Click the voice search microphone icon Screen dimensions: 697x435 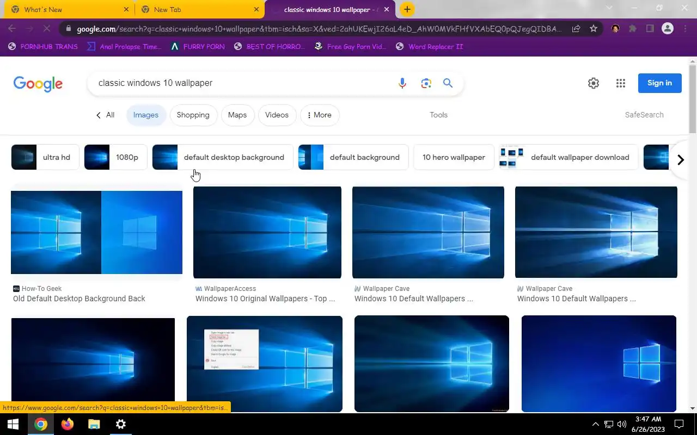(x=402, y=83)
